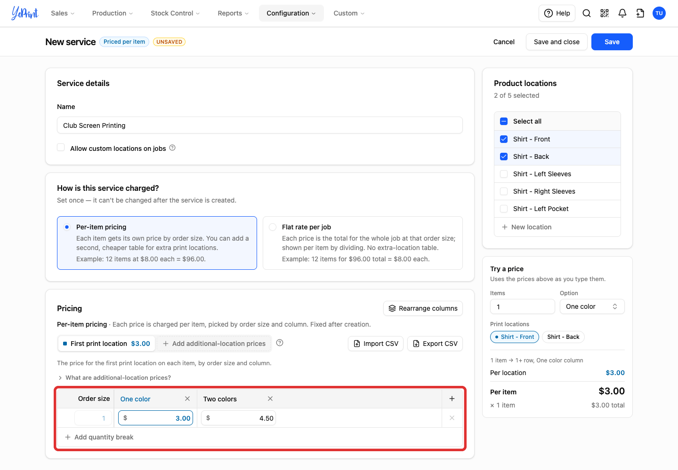Click the YoPrint logo
The image size is (678, 470).
point(25,13)
